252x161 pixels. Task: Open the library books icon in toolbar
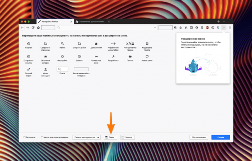[186, 28]
